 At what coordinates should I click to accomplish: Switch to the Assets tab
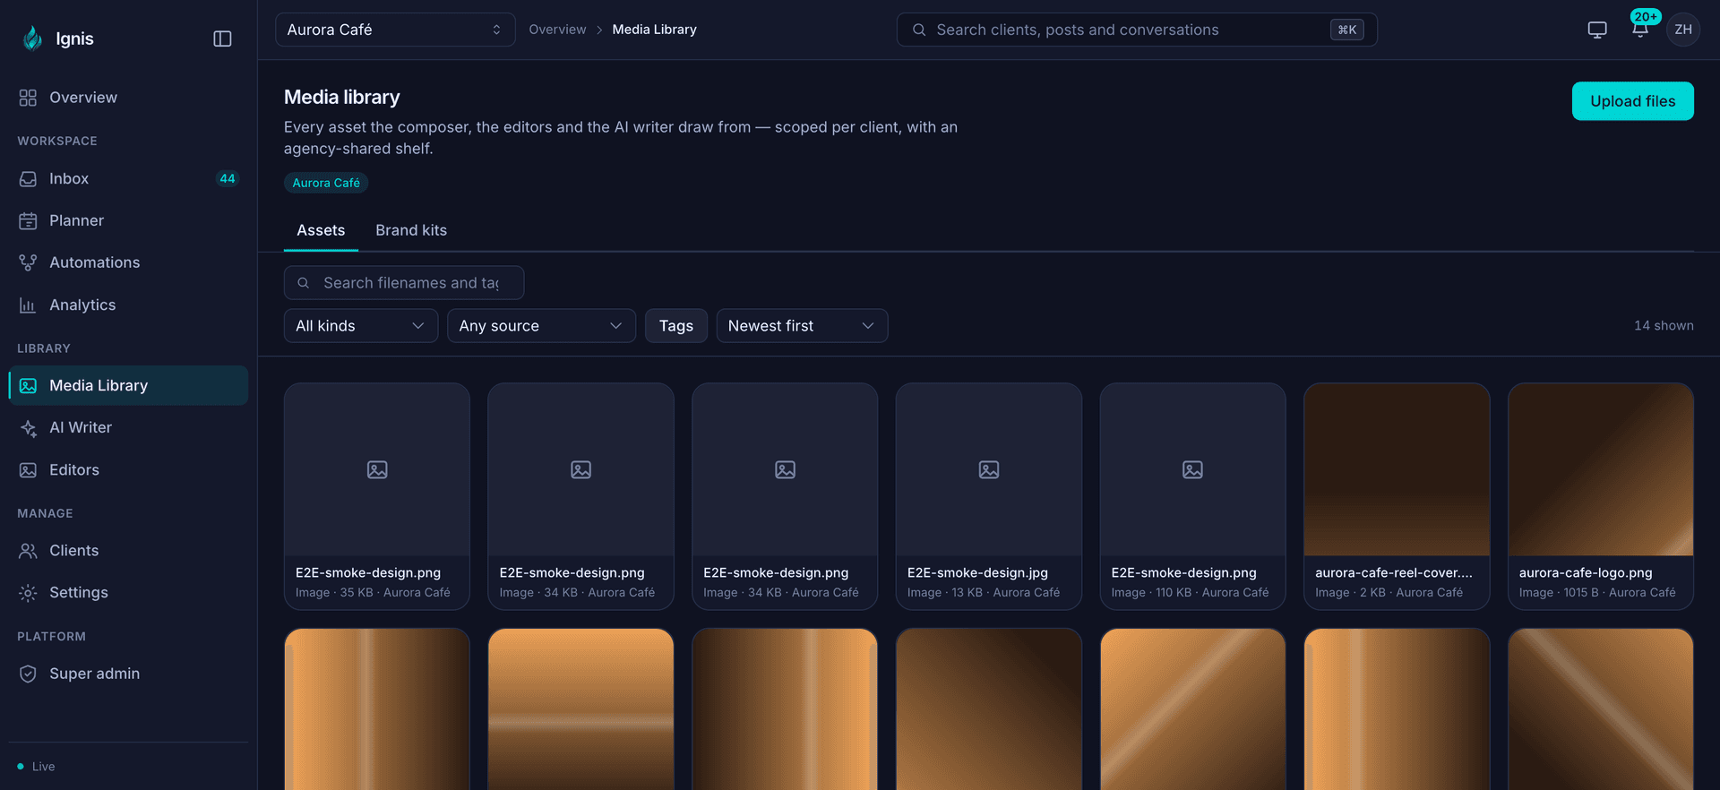point(321,230)
